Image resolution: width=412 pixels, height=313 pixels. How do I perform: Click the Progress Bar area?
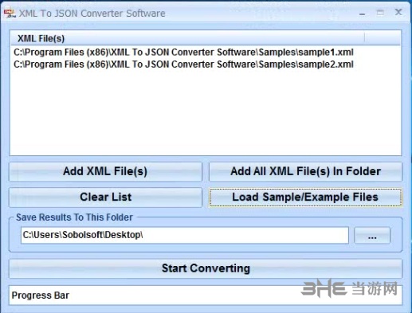[206, 295]
